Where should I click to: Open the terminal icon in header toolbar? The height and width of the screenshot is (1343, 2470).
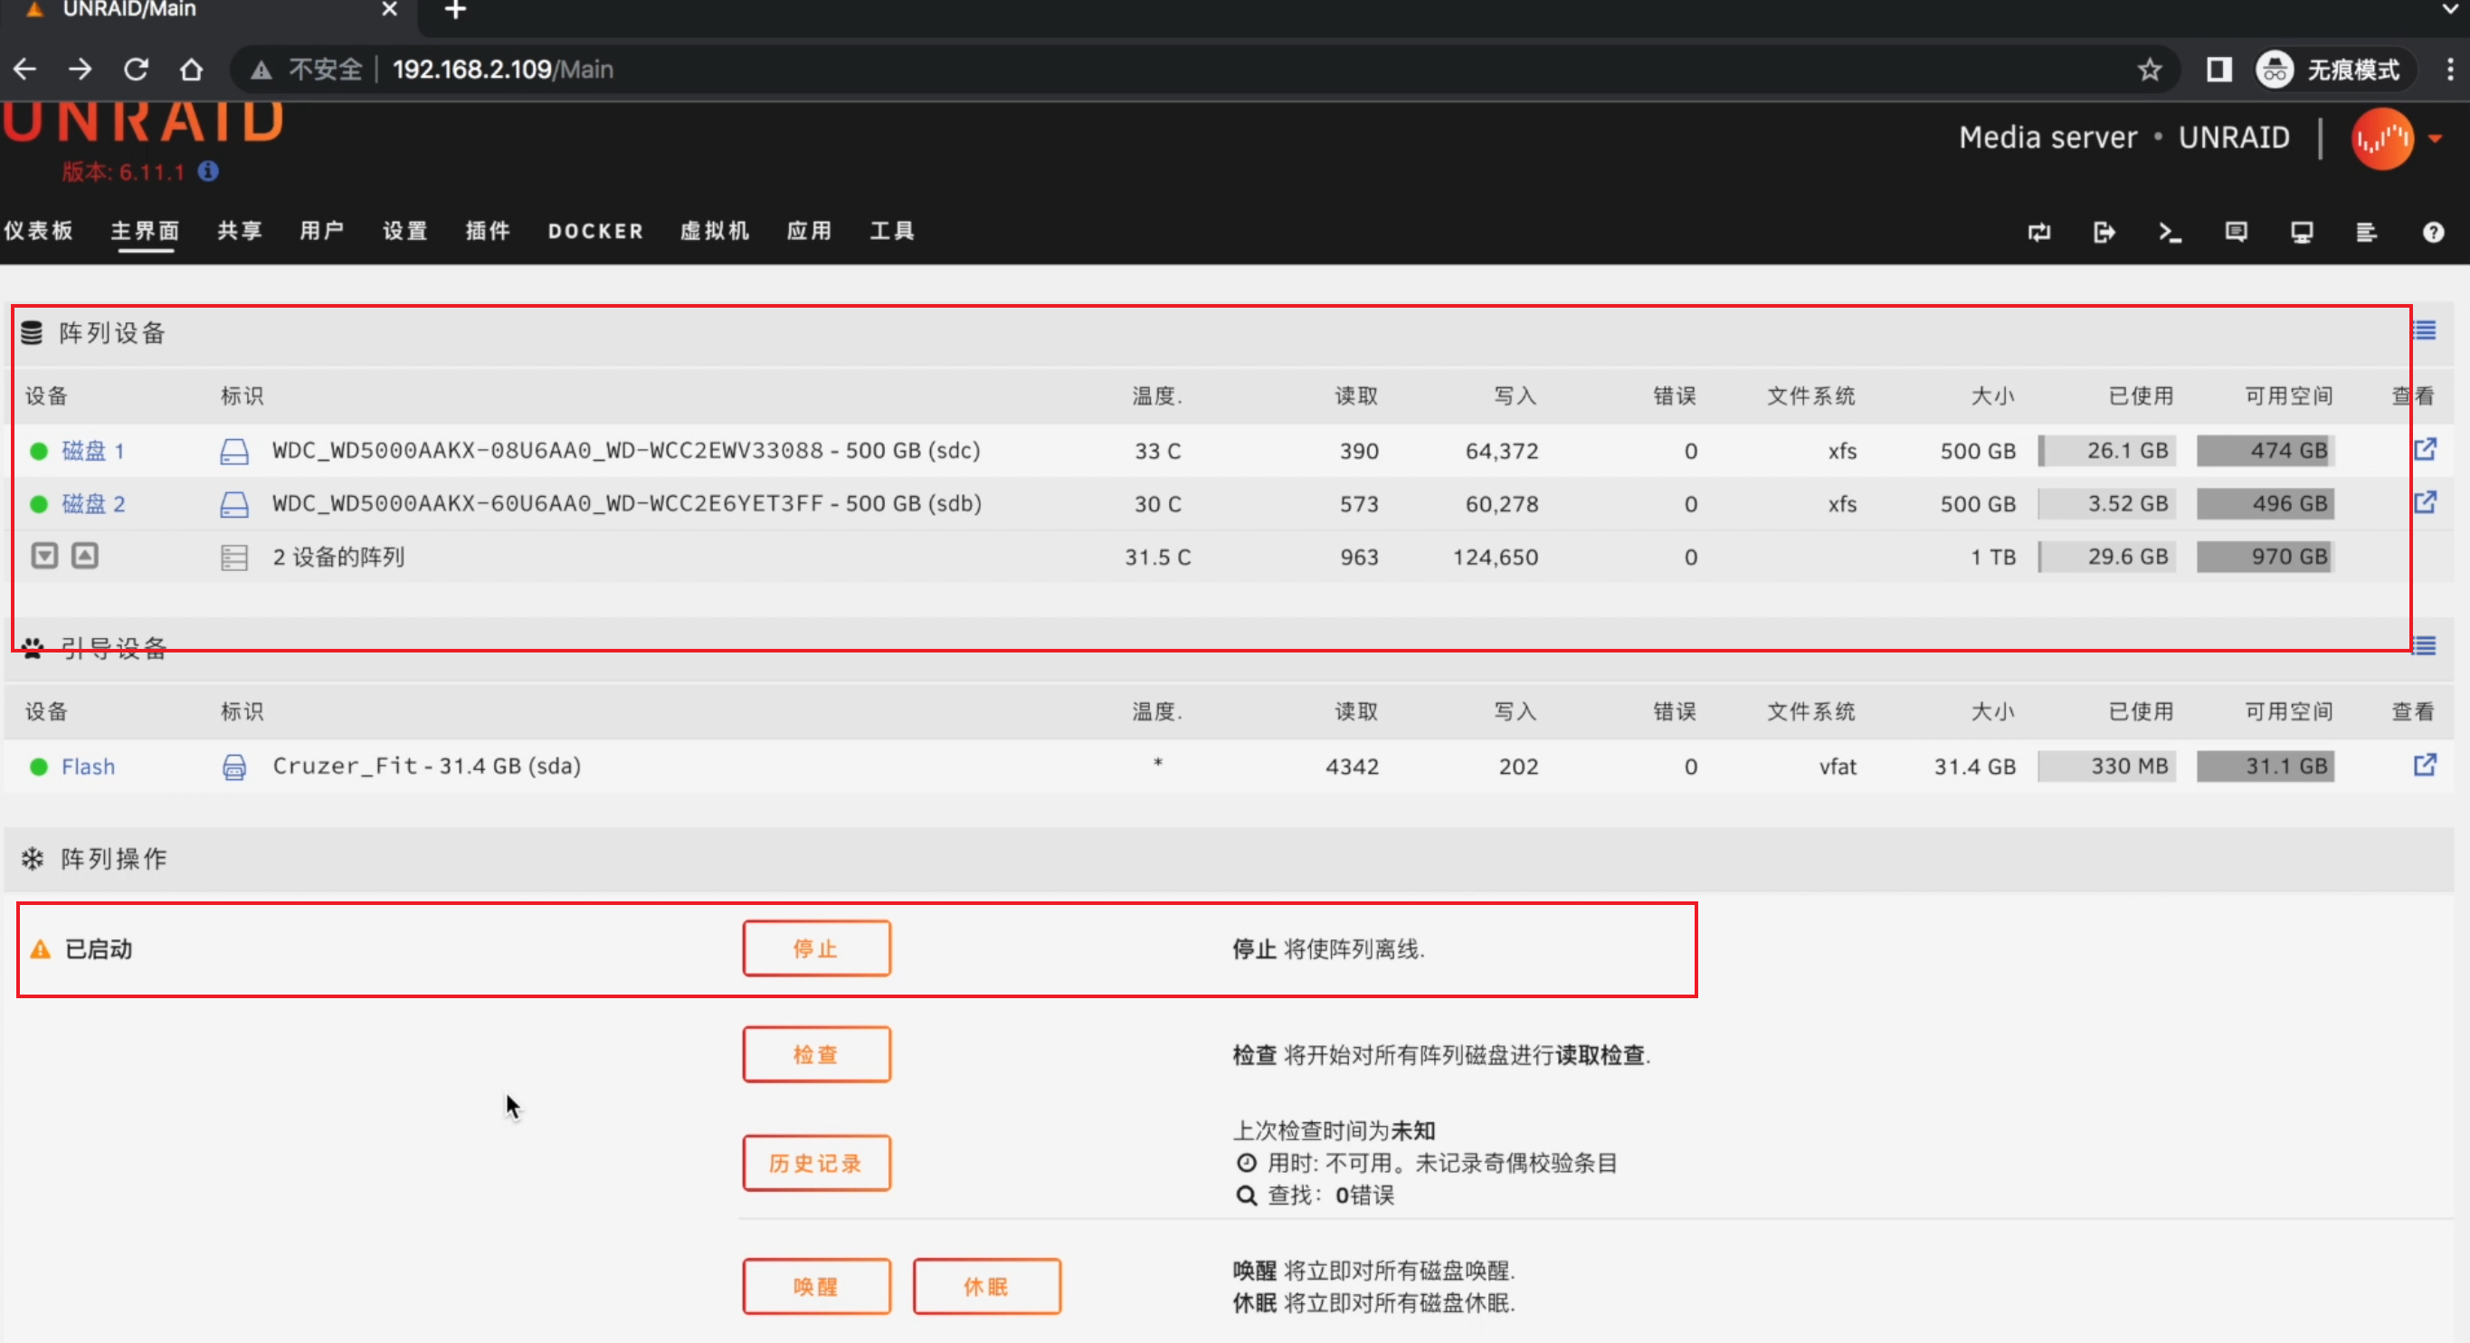(x=2169, y=233)
